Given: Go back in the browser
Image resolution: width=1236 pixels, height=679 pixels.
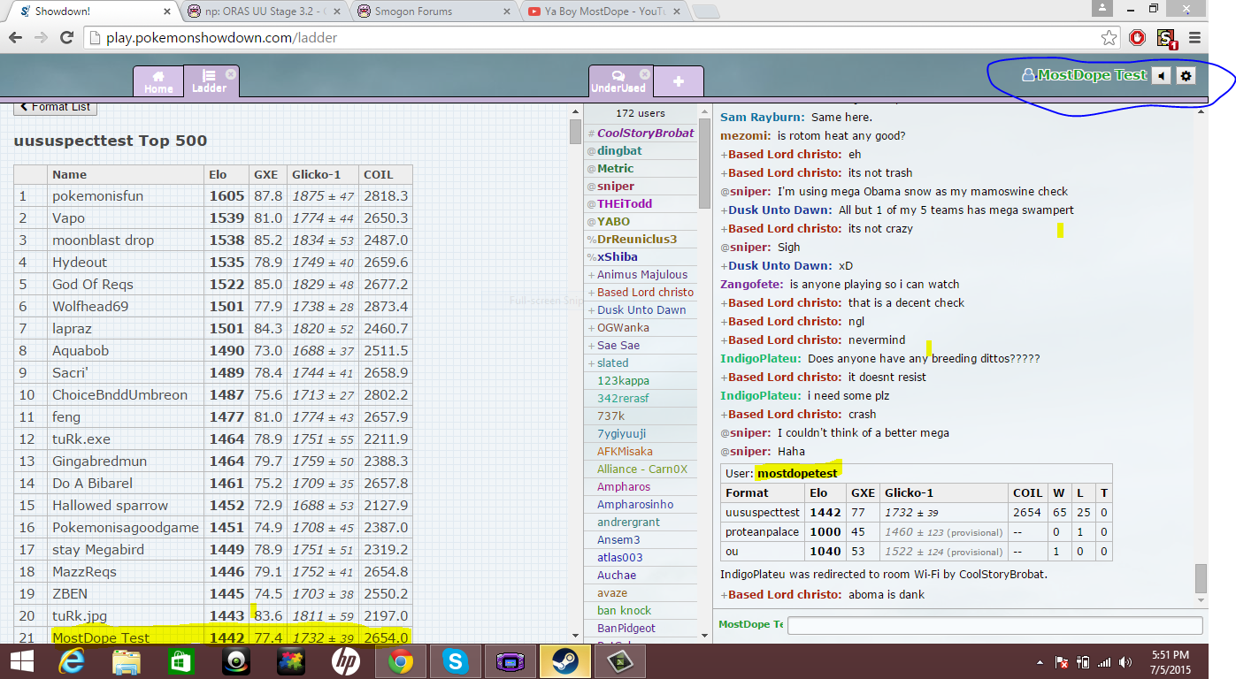Looking at the screenshot, I should pyautogui.click(x=16, y=38).
